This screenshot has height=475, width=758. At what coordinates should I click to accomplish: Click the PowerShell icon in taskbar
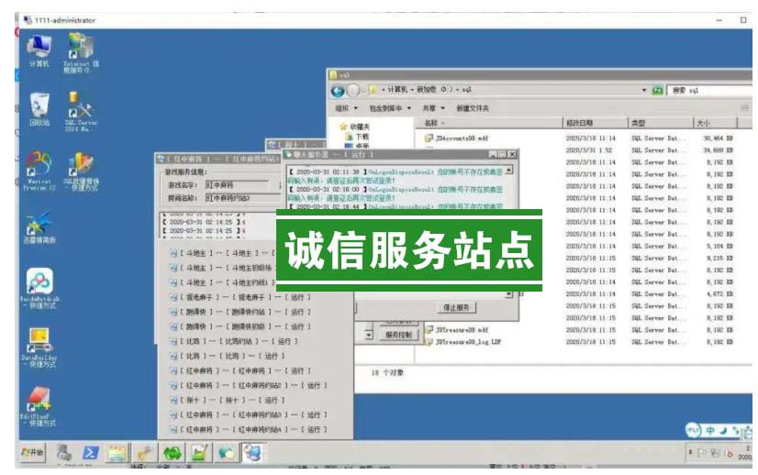coord(91,452)
